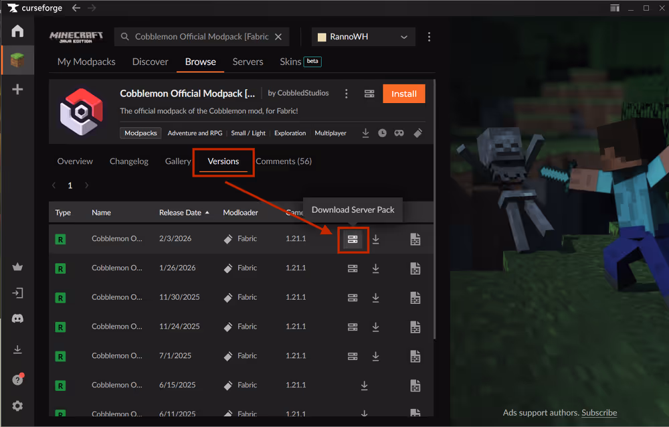Open Small / Light category link
This screenshot has width=669, height=427.
(x=248, y=133)
